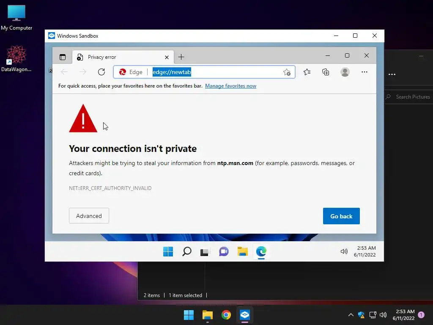Switch to the Privacy error tab
The image size is (433, 325).
click(x=123, y=57)
